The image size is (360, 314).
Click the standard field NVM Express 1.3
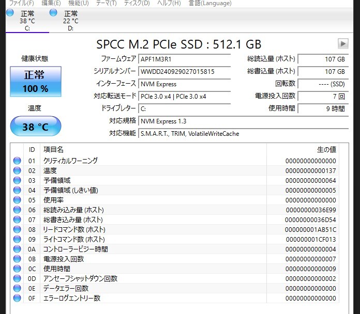point(244,121)
